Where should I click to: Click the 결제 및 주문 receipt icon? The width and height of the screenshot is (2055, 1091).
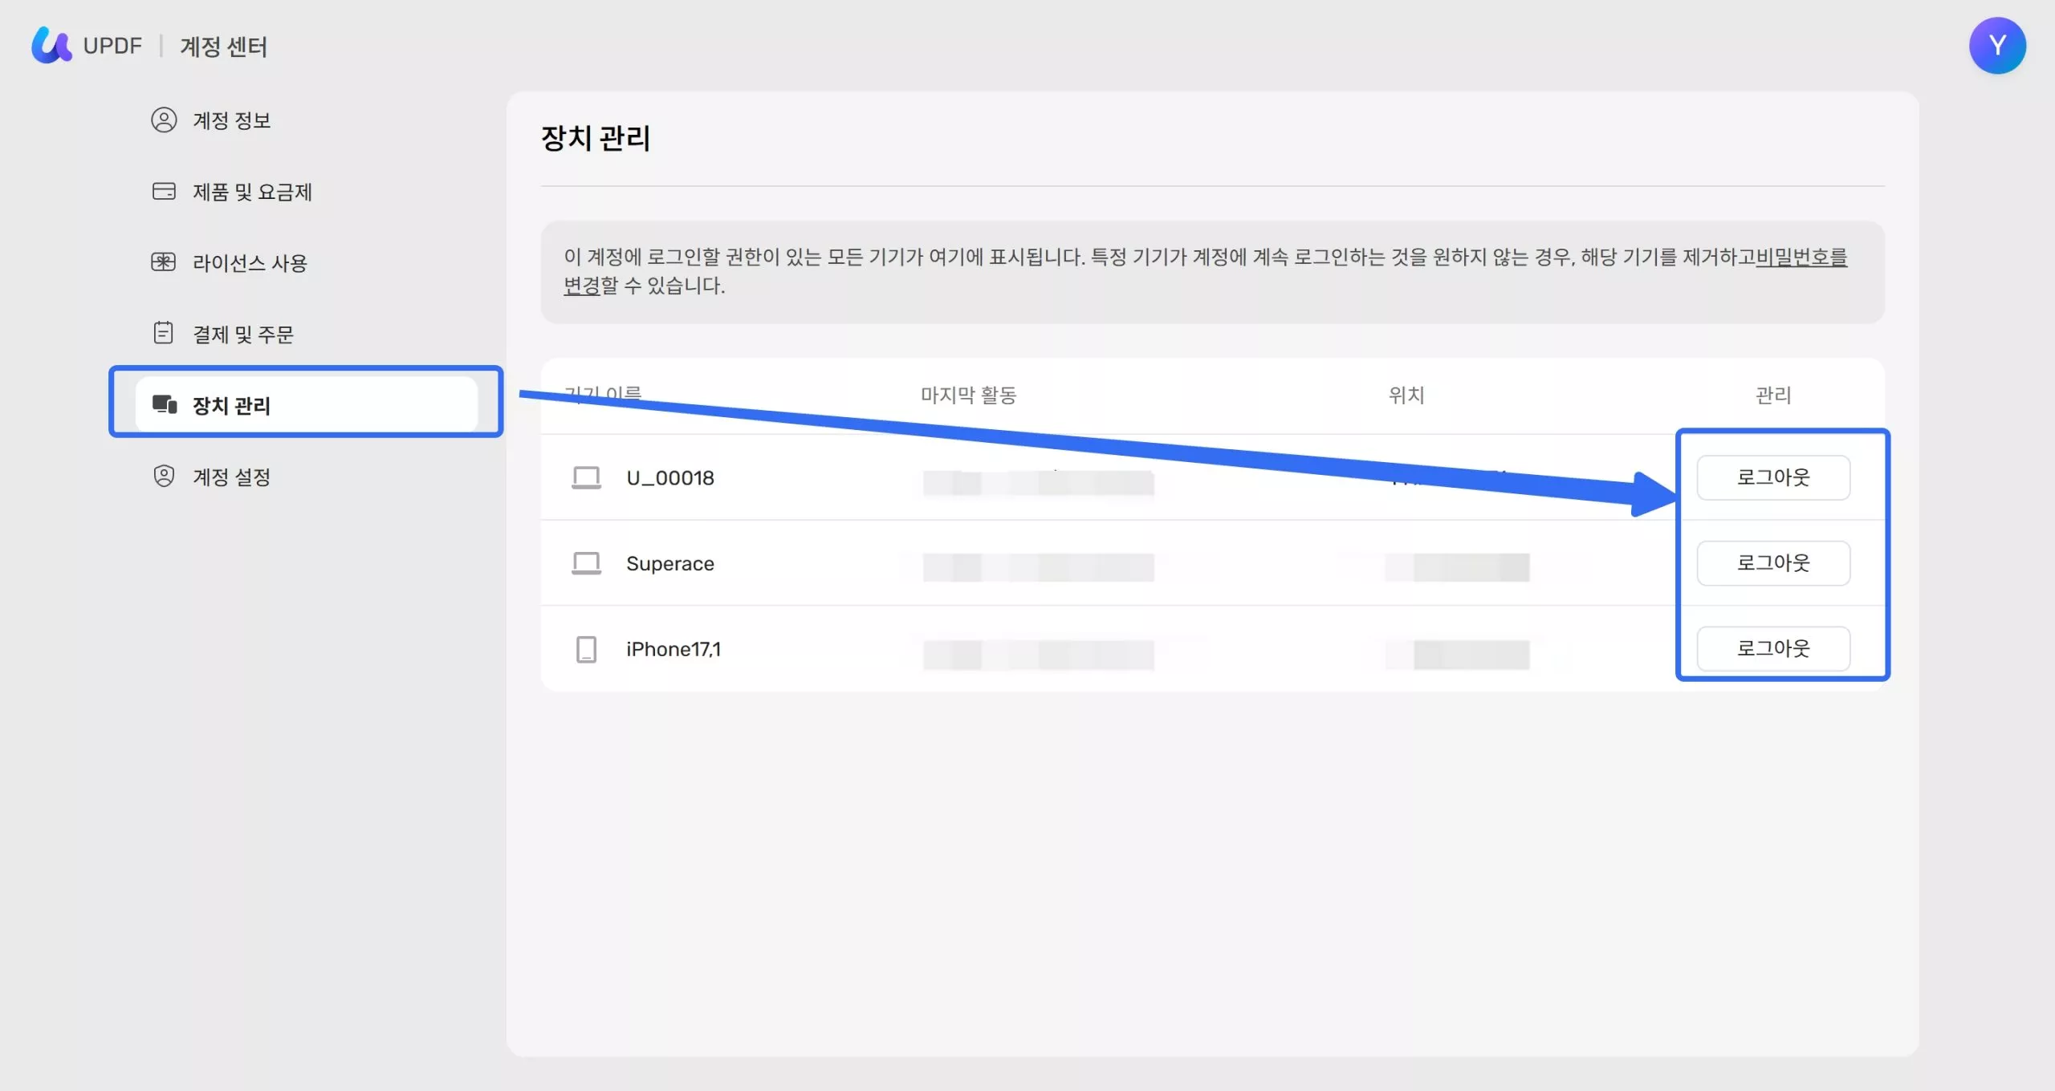click(x=164, y=333)
